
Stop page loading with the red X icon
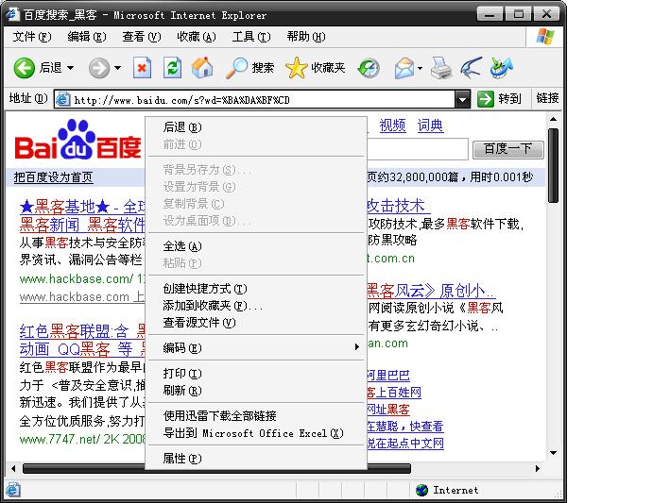click(142, 68)
